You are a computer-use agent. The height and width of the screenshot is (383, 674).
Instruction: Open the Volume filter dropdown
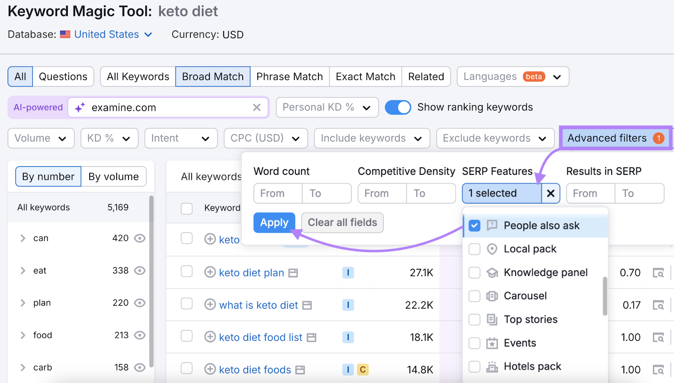(40, 138)
